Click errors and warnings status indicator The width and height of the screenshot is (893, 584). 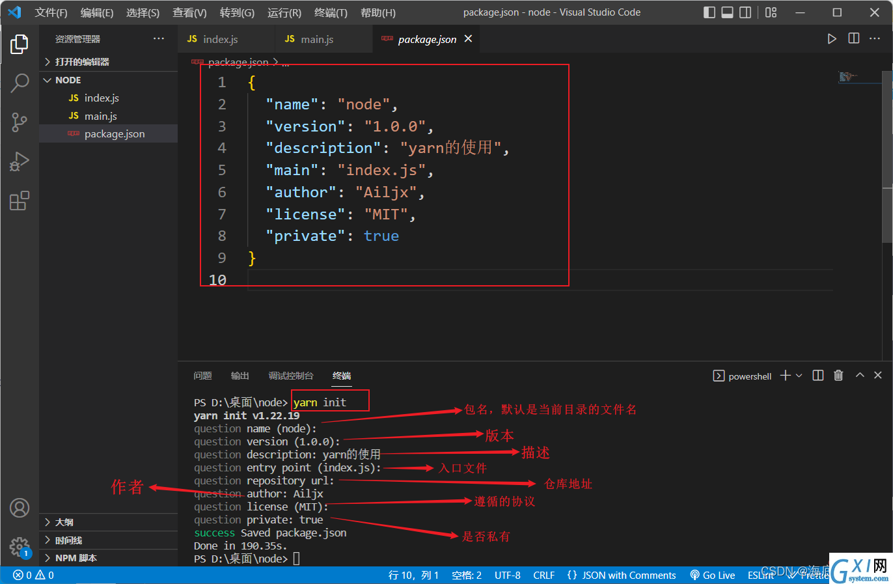(x=34, y=576)
